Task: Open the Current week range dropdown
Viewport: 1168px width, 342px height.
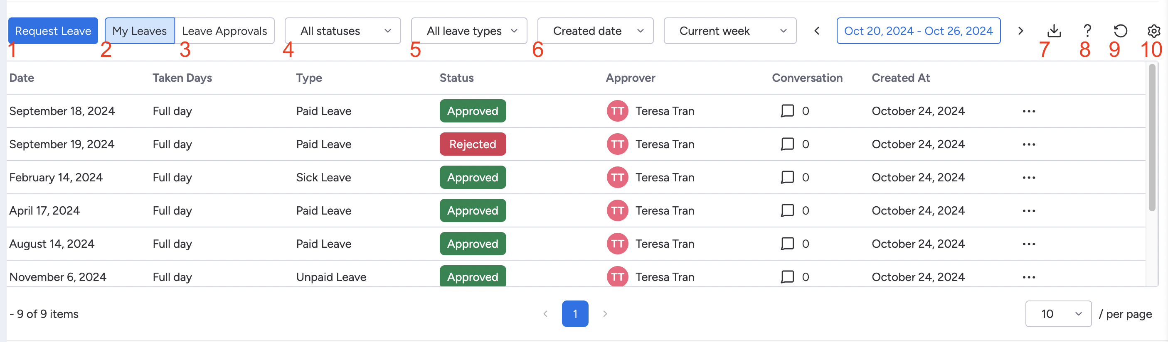Action: point(729,31)
